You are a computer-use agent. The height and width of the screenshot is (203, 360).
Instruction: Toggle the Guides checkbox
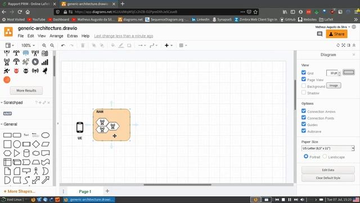point(304,124)
